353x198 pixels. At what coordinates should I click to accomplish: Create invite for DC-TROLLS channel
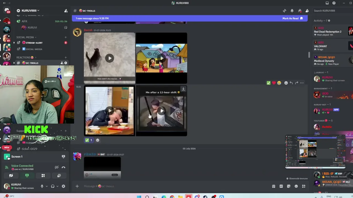tap(62, 63)
